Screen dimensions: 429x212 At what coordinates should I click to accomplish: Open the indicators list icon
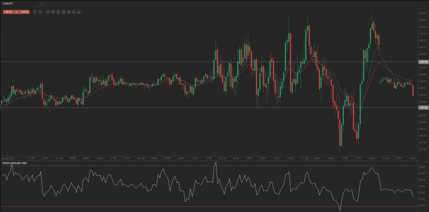(58, 12)
